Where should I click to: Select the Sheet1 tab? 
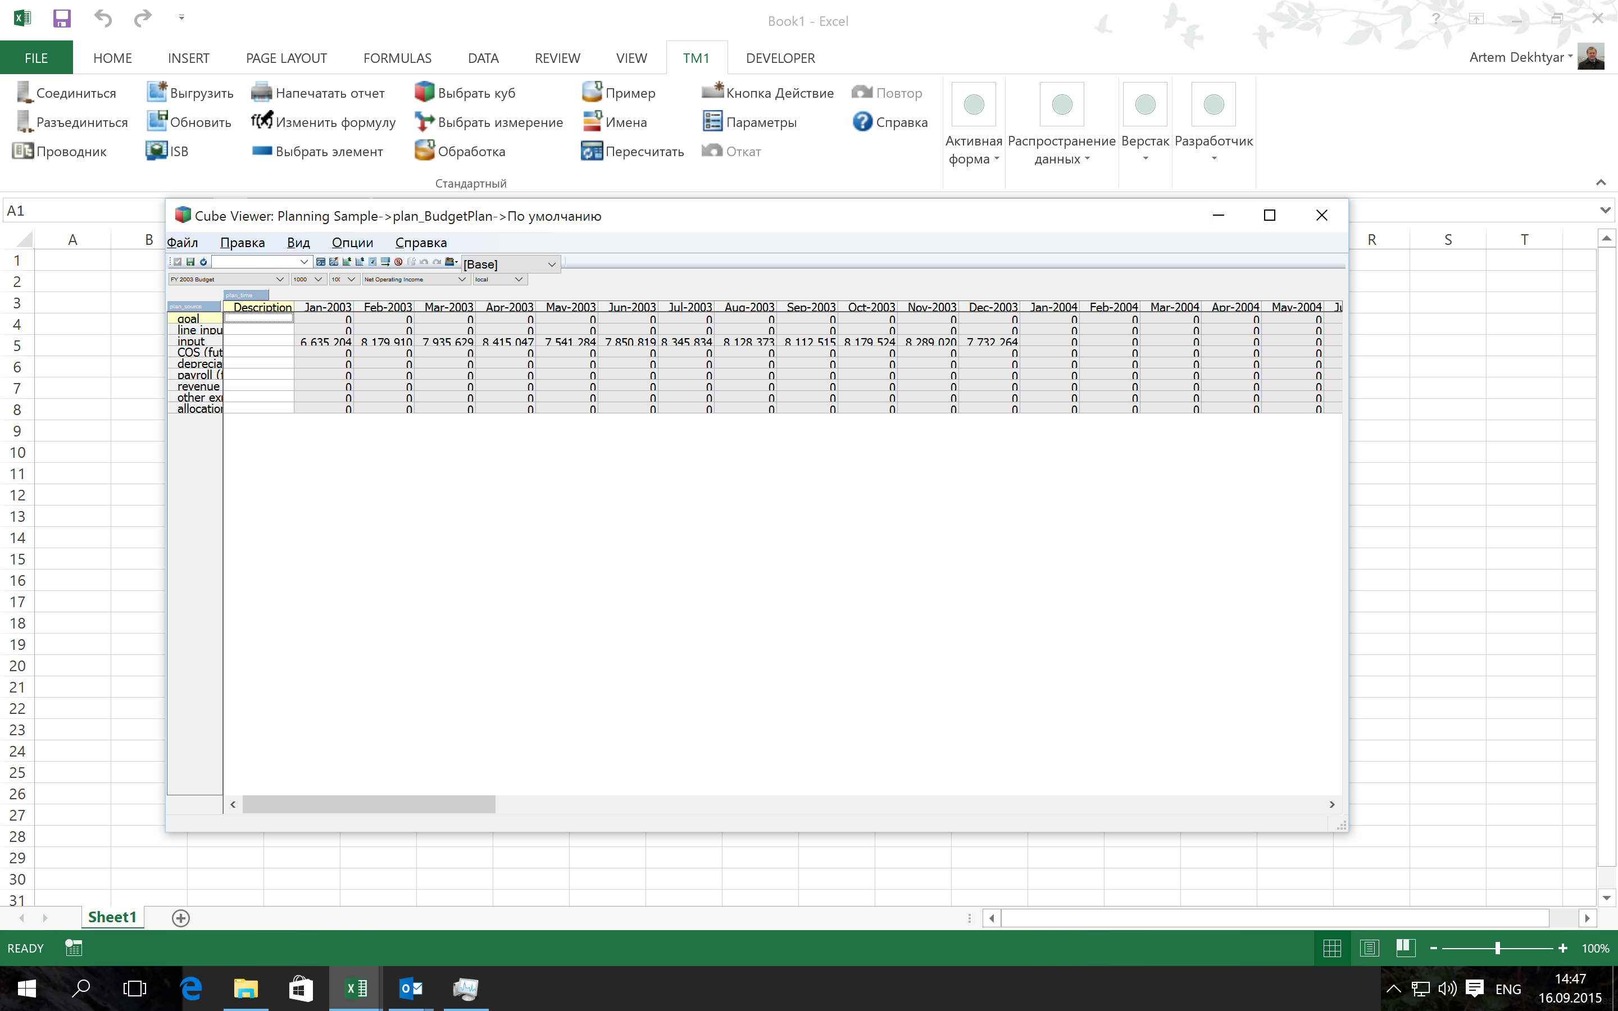click(112, 917)
